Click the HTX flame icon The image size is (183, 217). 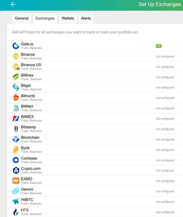16,212
